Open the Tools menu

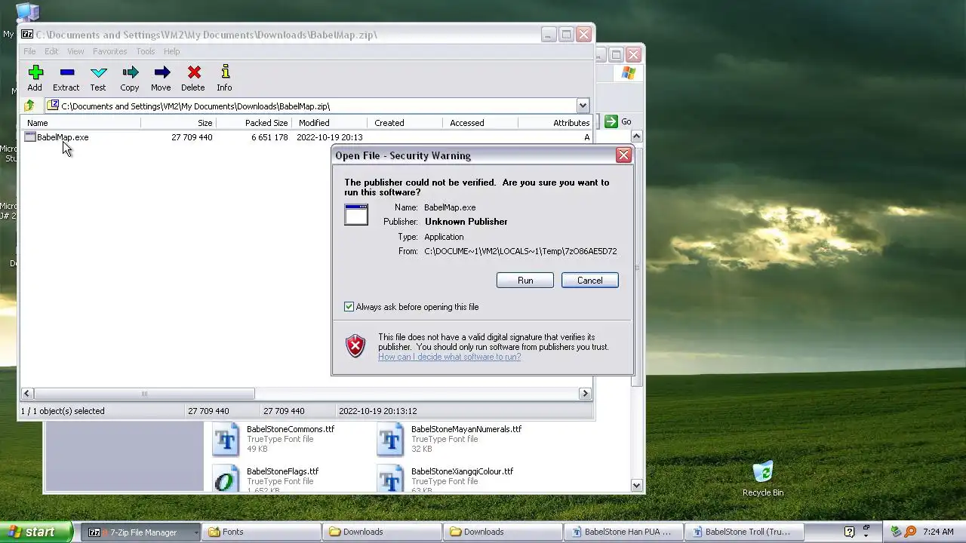click(x=146, y=51)
